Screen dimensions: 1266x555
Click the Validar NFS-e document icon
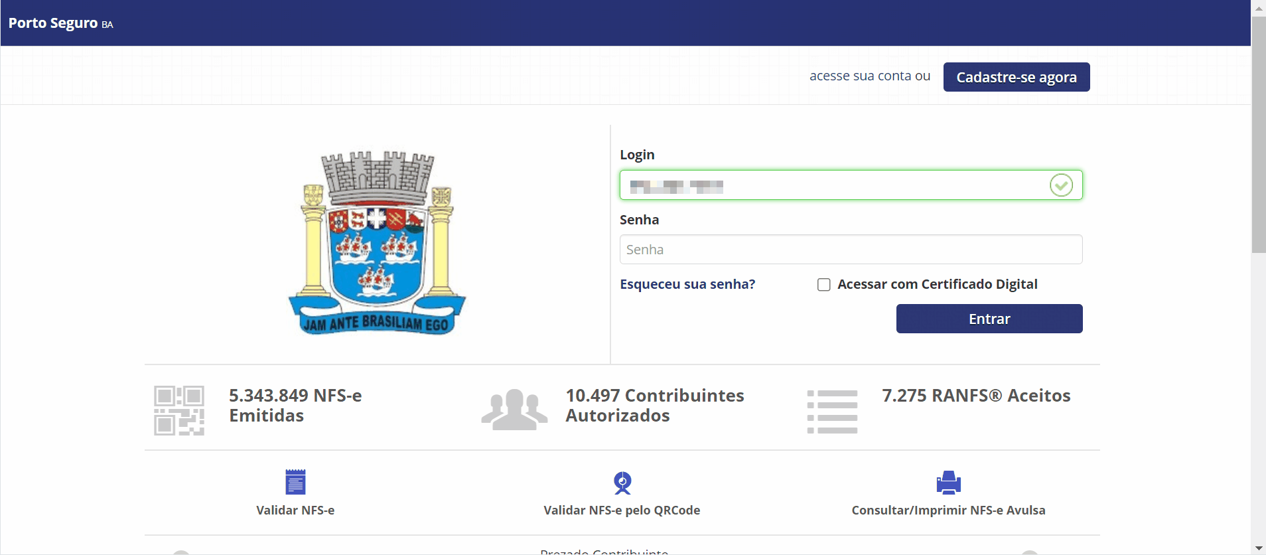point(295,482)
